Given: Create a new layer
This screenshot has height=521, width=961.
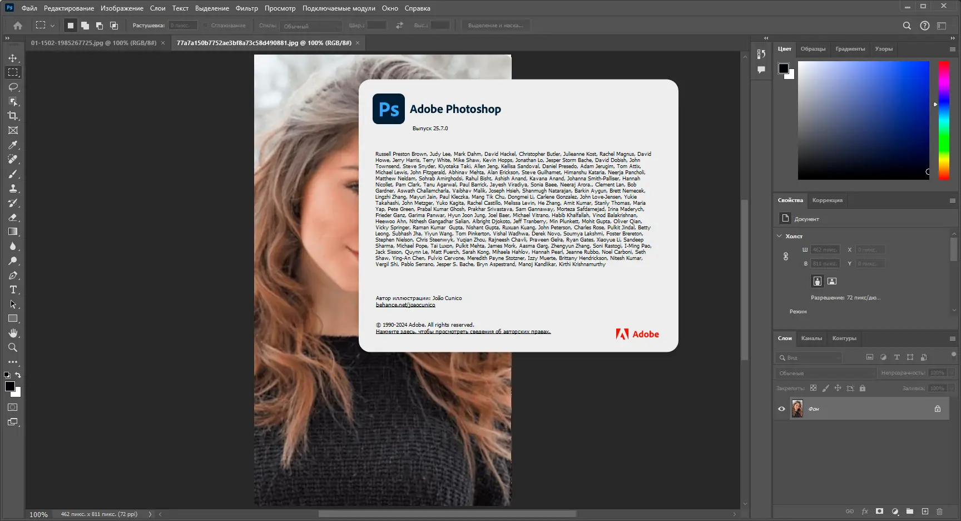Looking at the screenshot, I should pyautogui.click(x=925, y=511).
